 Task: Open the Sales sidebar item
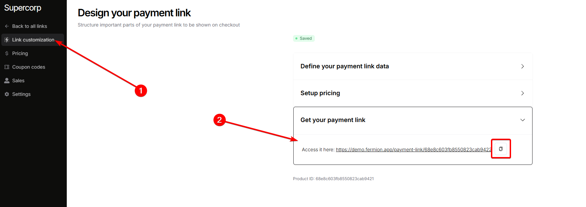(x=18, y=81)
